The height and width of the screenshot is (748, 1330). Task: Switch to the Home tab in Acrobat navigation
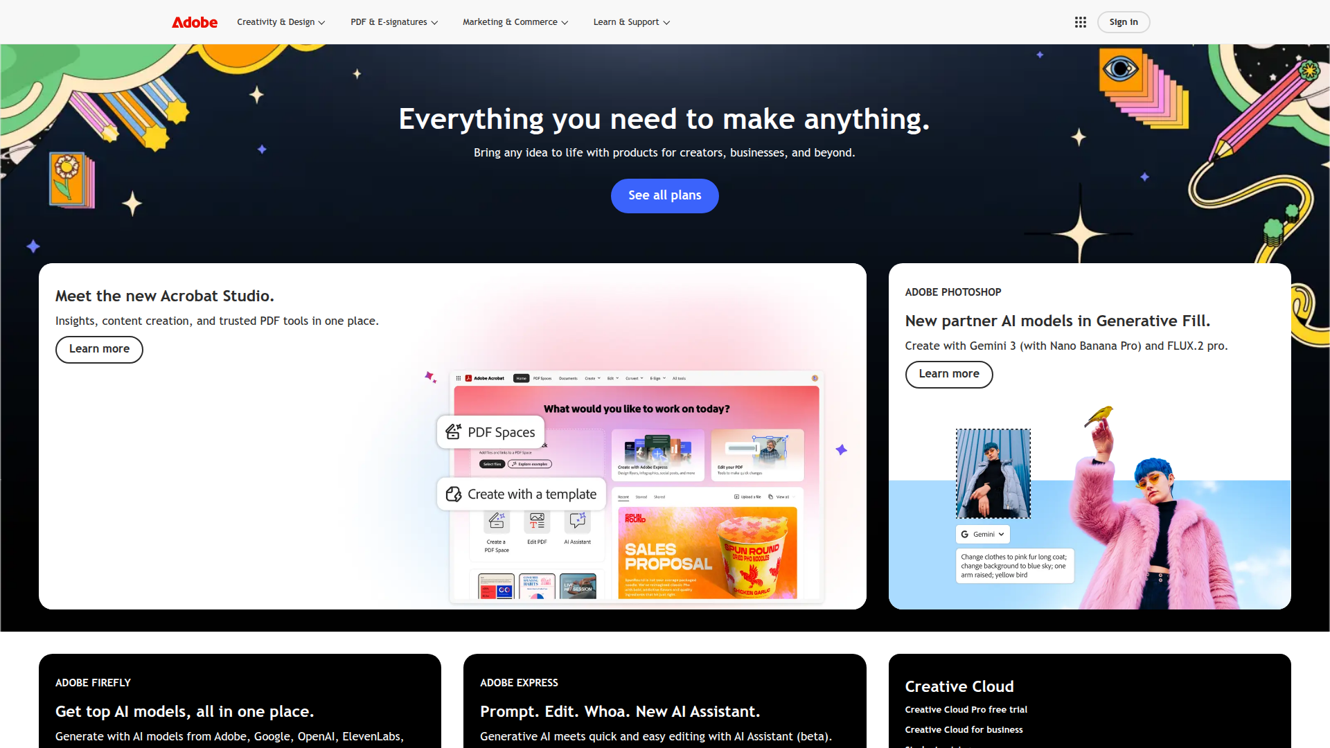pos(521,378)
